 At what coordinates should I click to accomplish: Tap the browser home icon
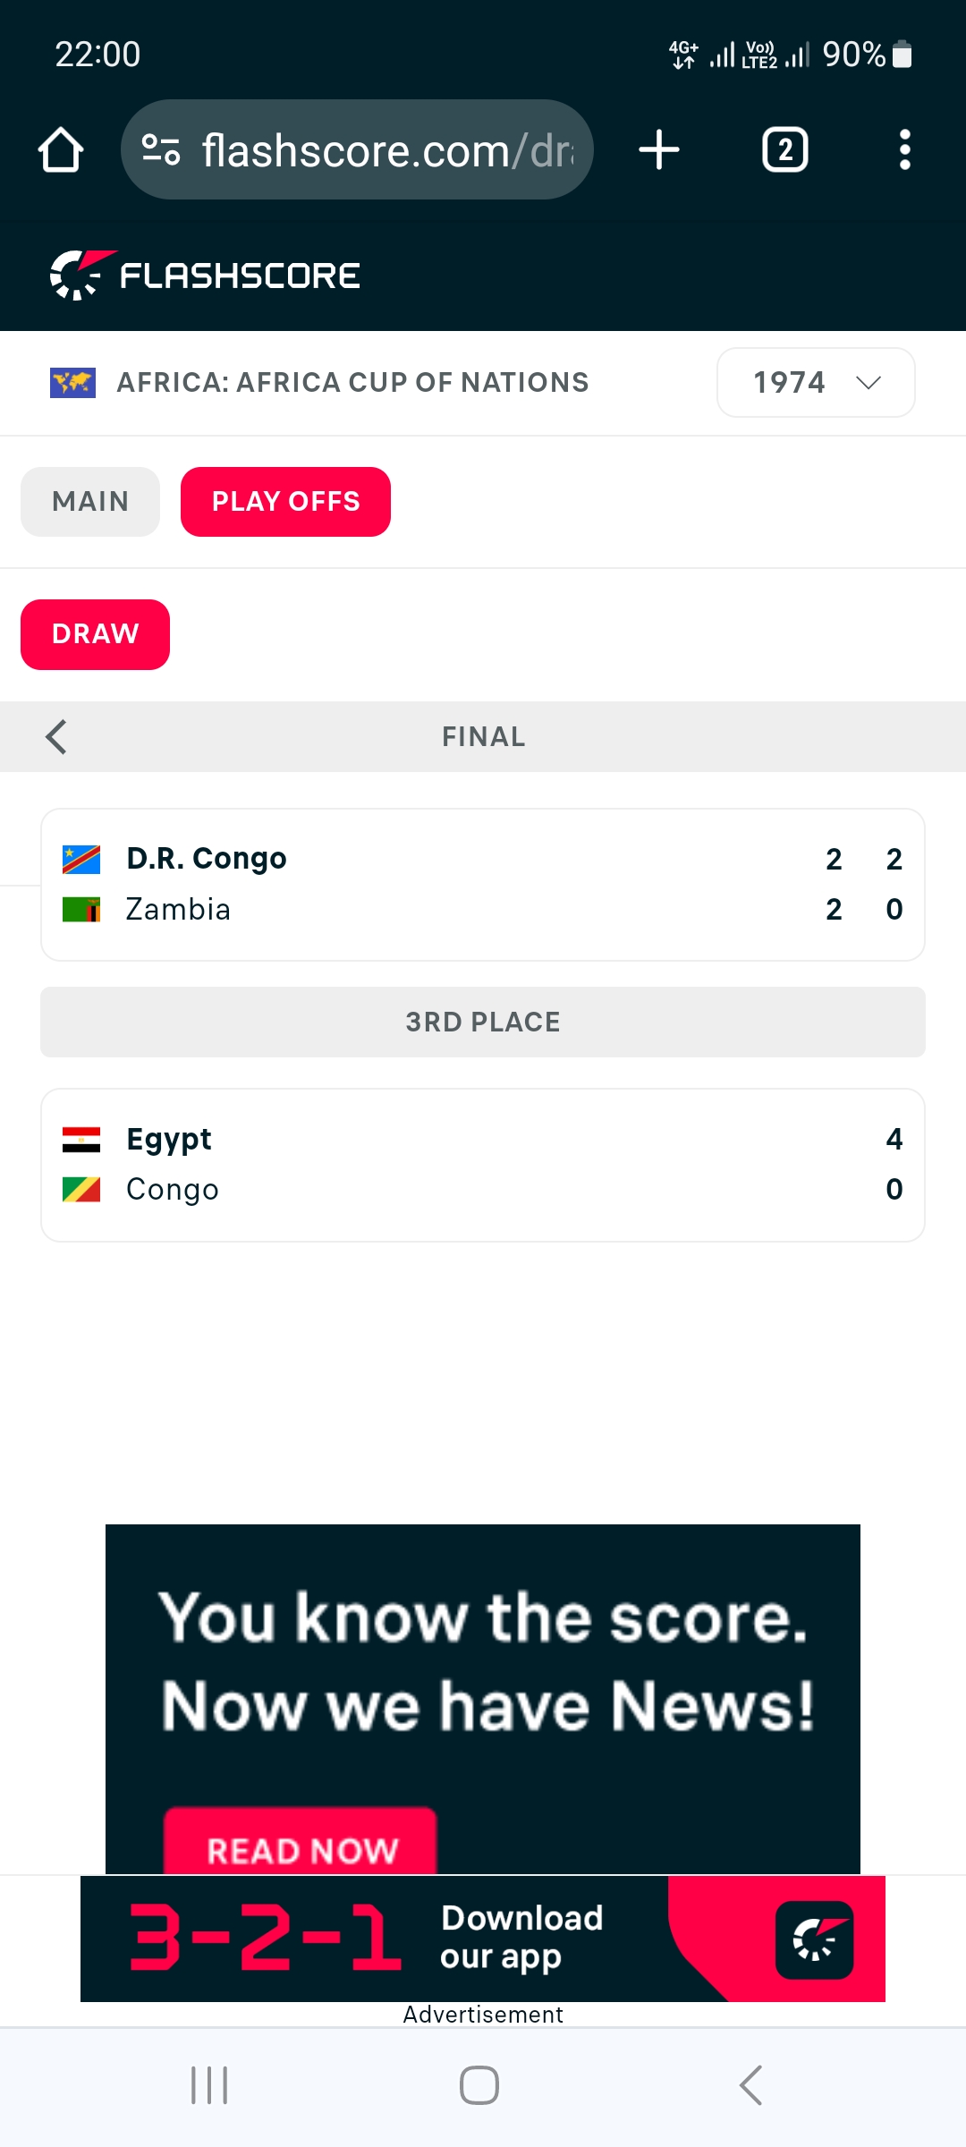61,149
